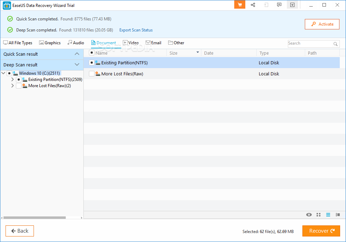346x242 pixels.
Task: Click the Recover button
Action: point(321,231)
